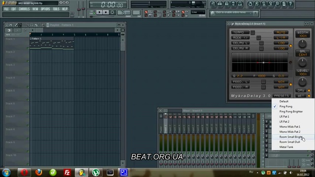This screenshot has height=177, width=315.
Task: Click the LEVEL knob in MykraDelay
Action: tap(302, 82)
